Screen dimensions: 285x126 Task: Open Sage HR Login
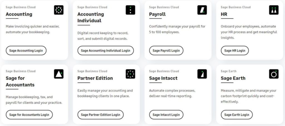(x=235, y=51)
